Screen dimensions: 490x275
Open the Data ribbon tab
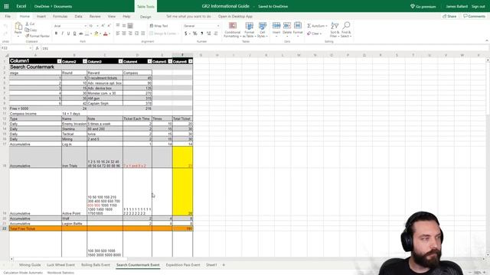[x=78, y=16]
